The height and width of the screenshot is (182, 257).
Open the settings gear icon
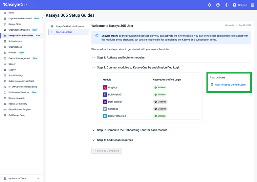pyautogui.click(x=226, y=5)
